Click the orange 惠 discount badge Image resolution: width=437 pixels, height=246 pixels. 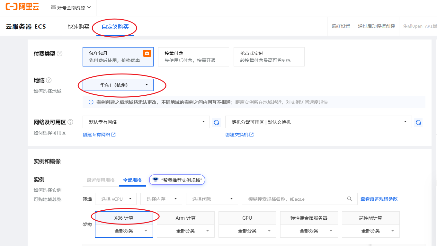click(147, 53)
